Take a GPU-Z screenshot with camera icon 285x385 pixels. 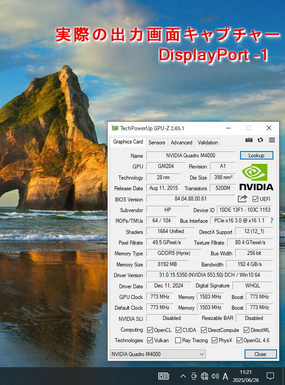tap(249, 140)
